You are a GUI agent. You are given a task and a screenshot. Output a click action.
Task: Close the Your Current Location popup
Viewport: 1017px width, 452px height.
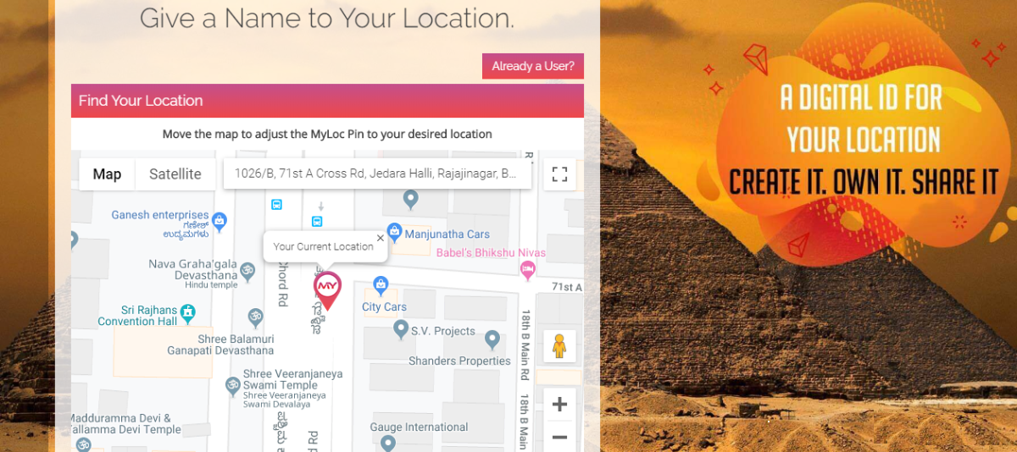381,238
